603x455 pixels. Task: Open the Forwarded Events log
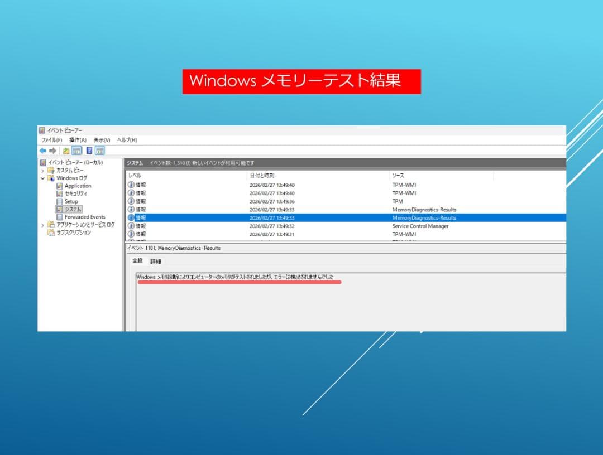[x=85, y=217]
